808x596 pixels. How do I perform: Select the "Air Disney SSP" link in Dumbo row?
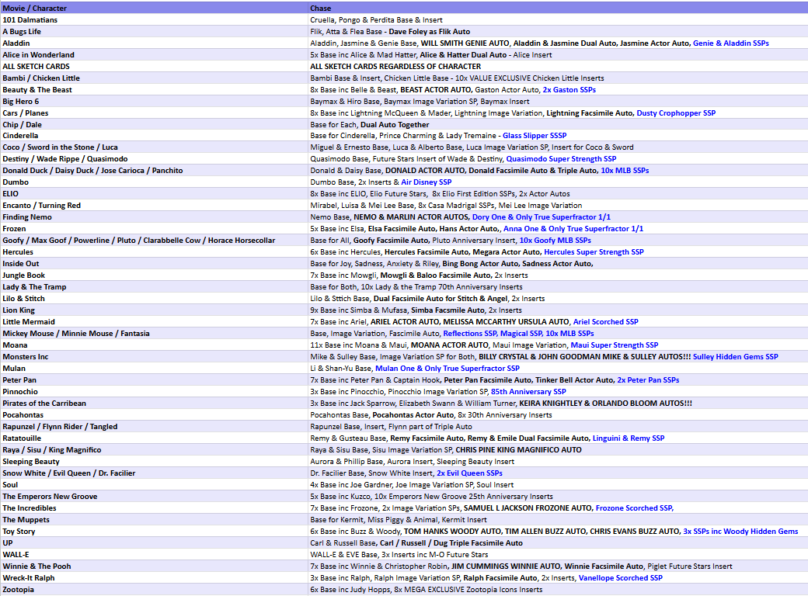pyautogui.click(x=426, y=182)
